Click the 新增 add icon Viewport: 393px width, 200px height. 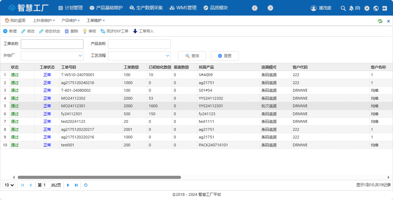[5, 31]
